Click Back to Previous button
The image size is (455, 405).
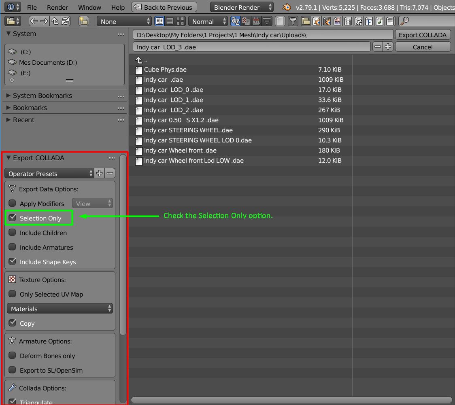[164, 7]
